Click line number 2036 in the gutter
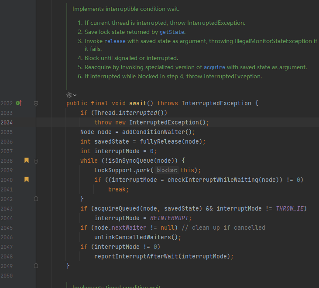The width and height of the screenshot is (319, 288). 7,141
